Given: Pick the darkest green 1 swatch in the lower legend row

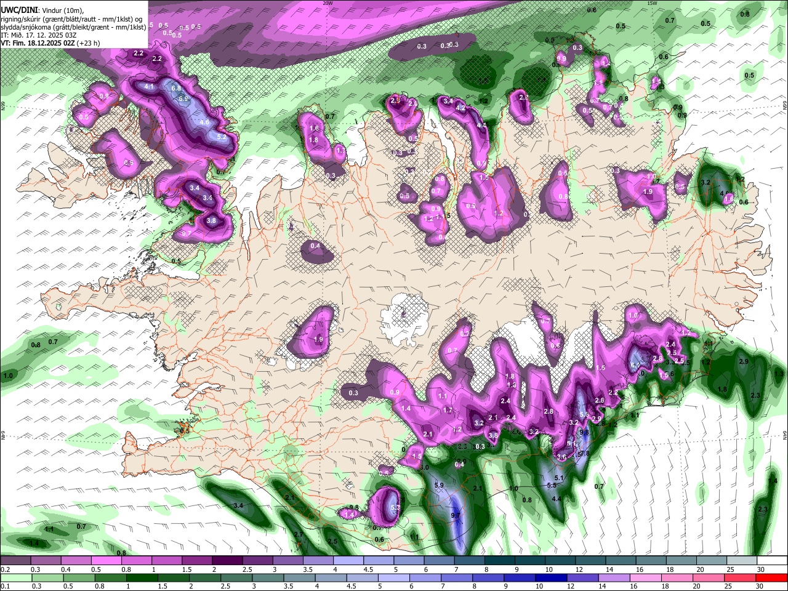Looking at the screenshot, I should click(142, 577).
